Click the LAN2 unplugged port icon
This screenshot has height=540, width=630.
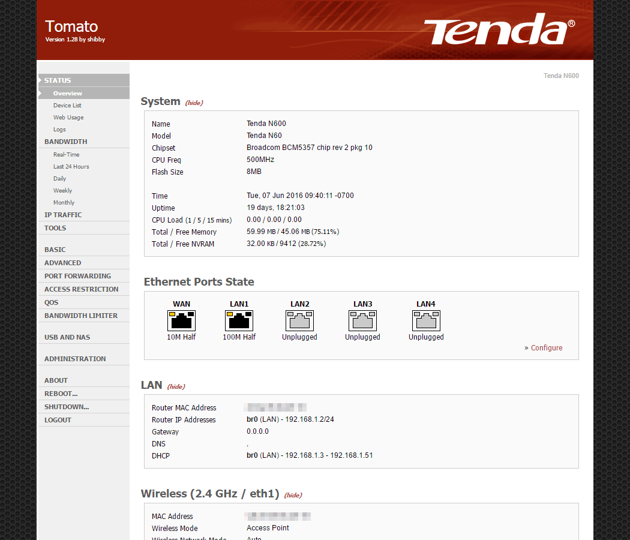(x=300, y=320)
